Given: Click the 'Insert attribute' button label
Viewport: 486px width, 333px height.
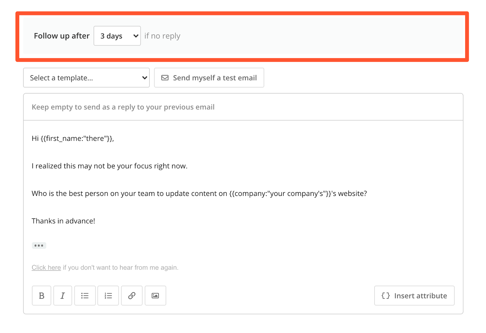Looking at the screenshot, I should 420,296.
